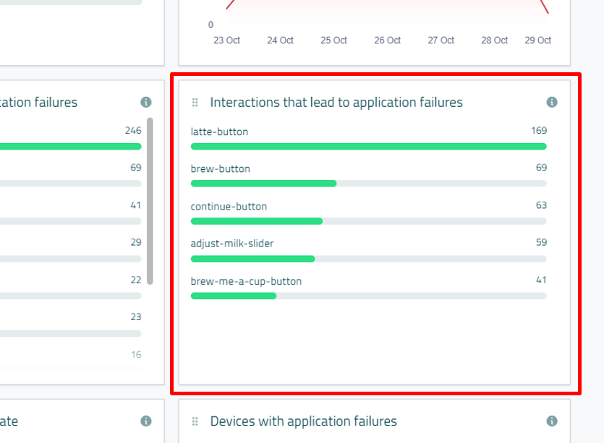Click drag handle next to Devices panel title

[195, 421]
